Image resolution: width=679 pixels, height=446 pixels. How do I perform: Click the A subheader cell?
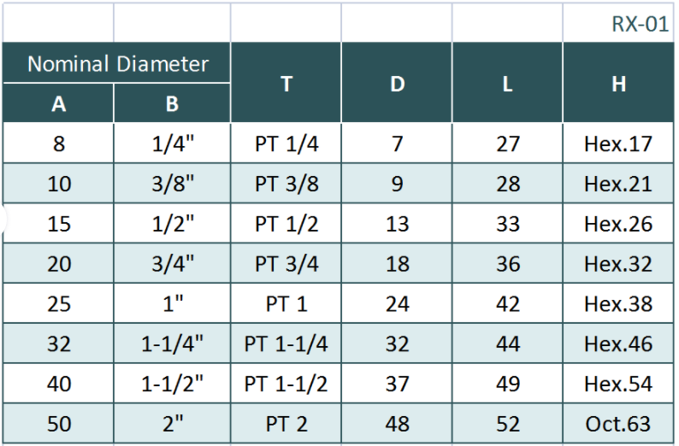[x=58, y=103]
